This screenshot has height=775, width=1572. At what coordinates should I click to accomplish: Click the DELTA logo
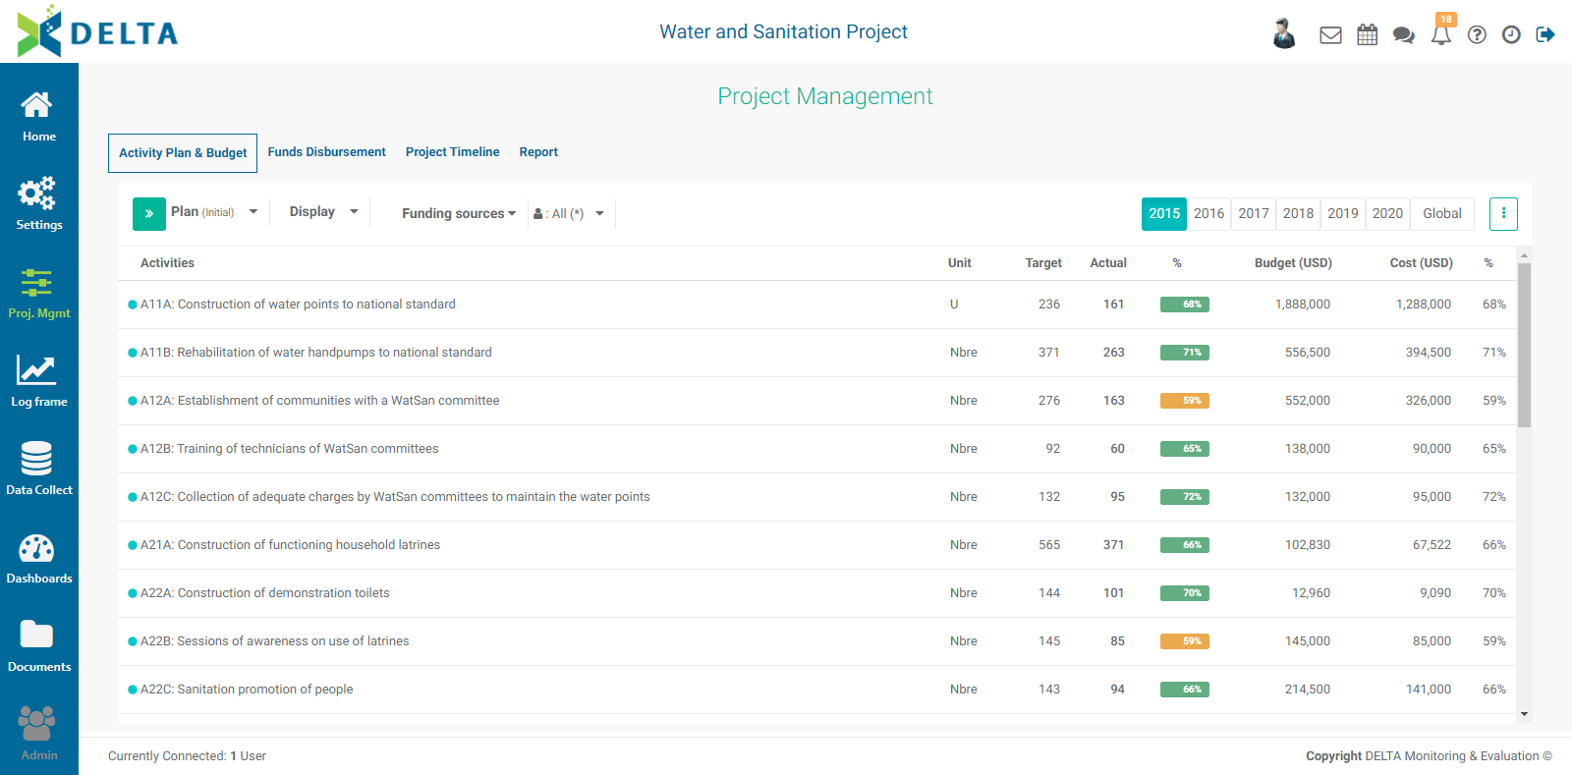[97, 32]
